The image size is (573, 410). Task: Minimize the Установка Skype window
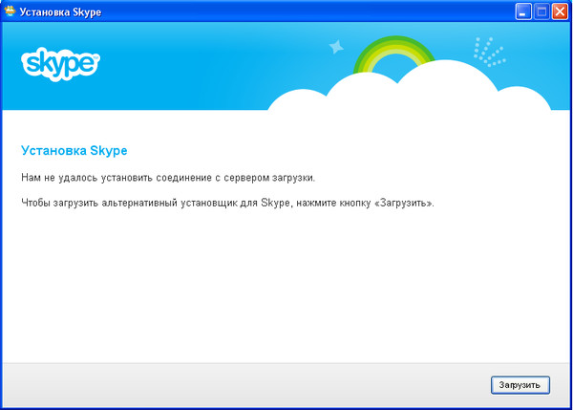click(523, 11)
